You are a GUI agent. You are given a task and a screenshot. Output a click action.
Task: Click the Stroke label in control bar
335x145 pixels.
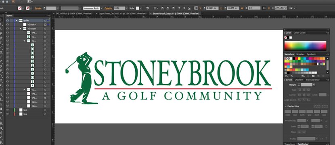(38, 8)
